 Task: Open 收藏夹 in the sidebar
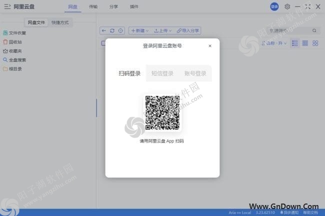pyautogui.click(x=12, y=51)
